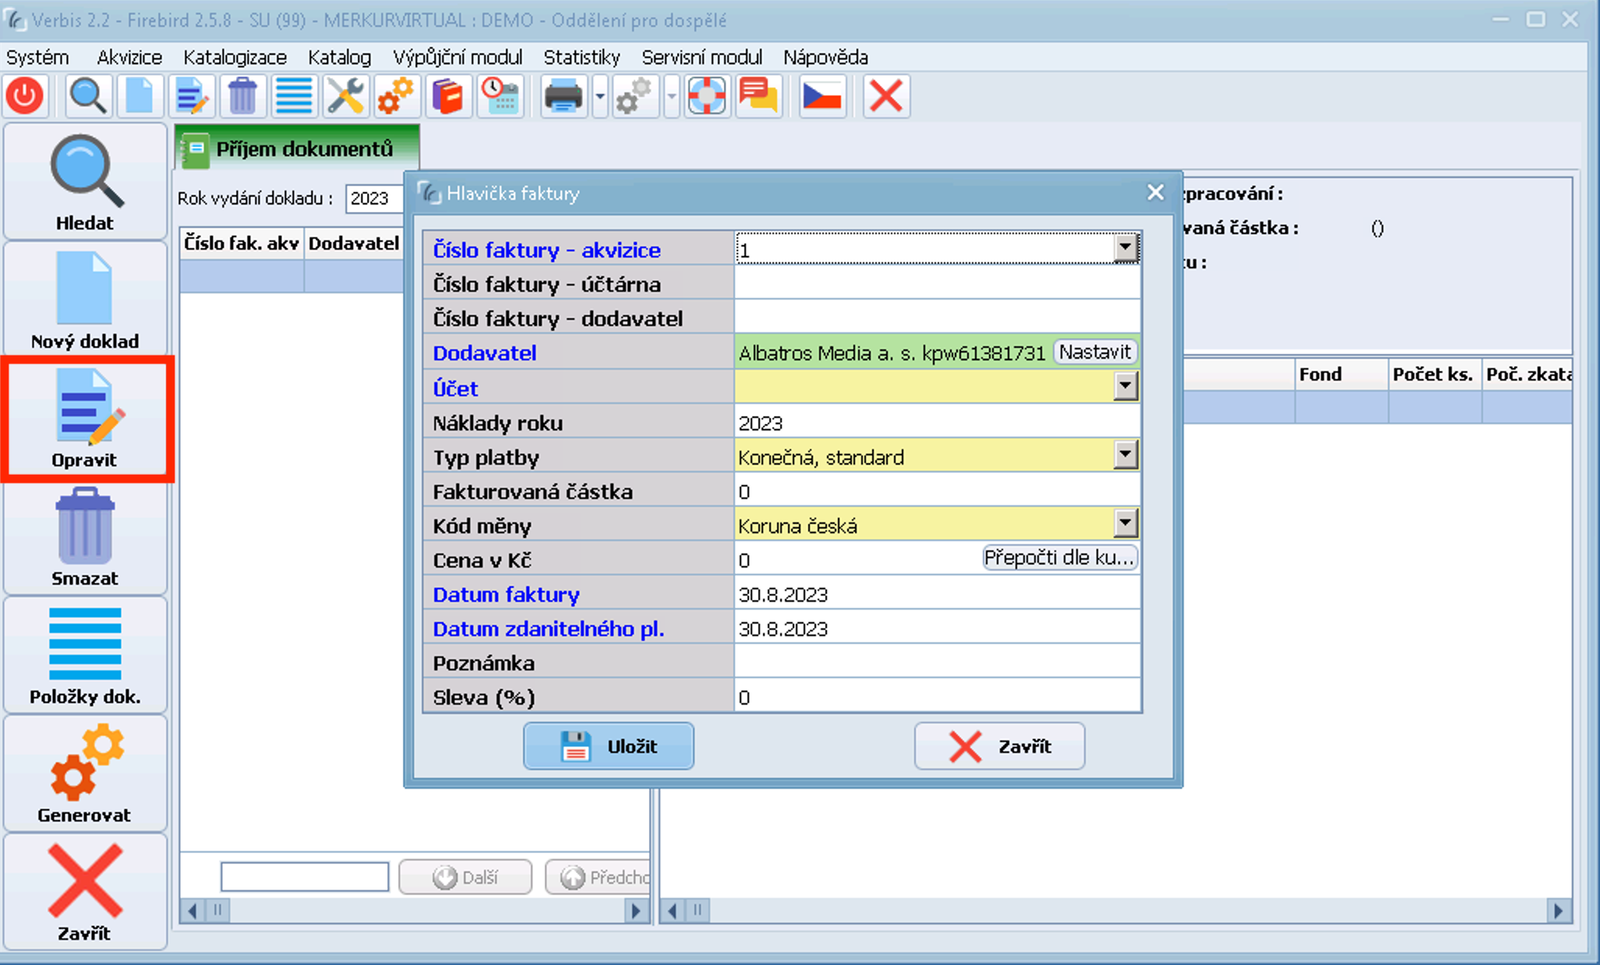Click the Rok vydání dokladu field
The image size is (1600, 965).
(x=375, y=198)
